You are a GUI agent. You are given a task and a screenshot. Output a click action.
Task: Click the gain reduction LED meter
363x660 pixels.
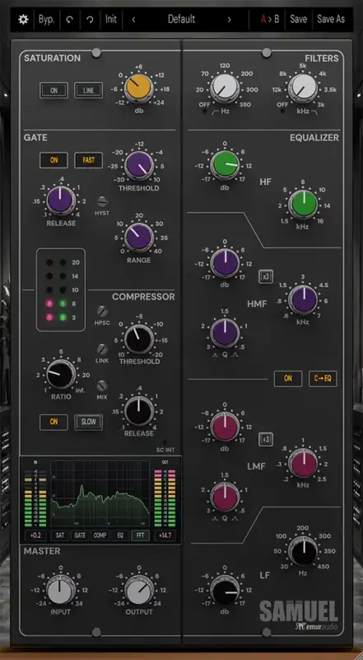tap(61, 290)
